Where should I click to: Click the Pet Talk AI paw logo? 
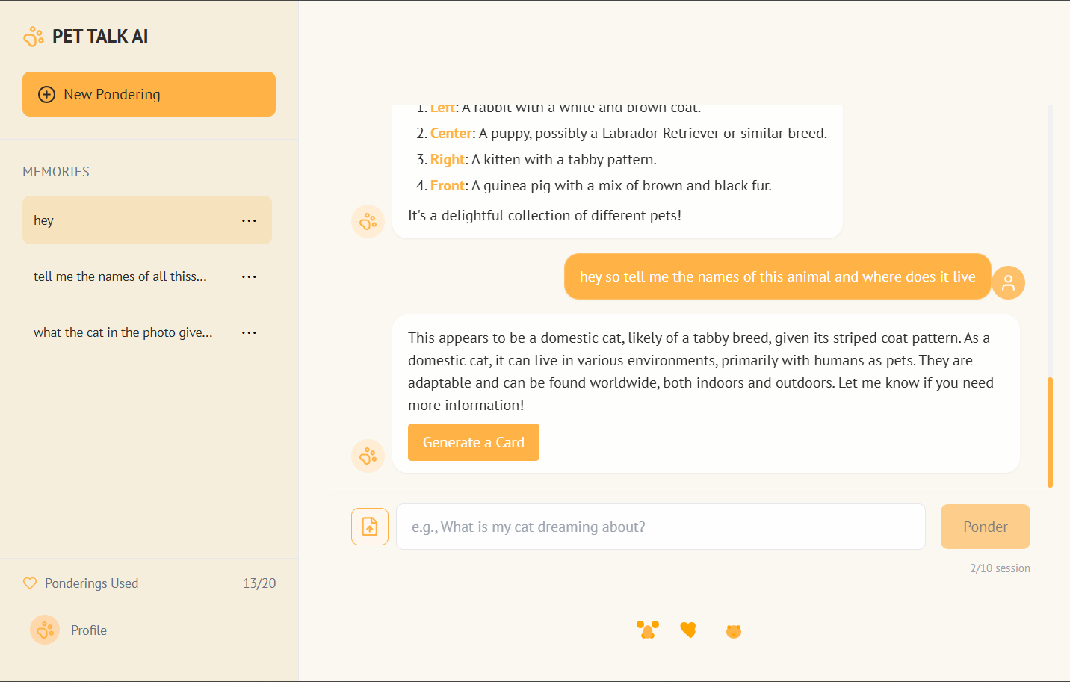[34, 35]
